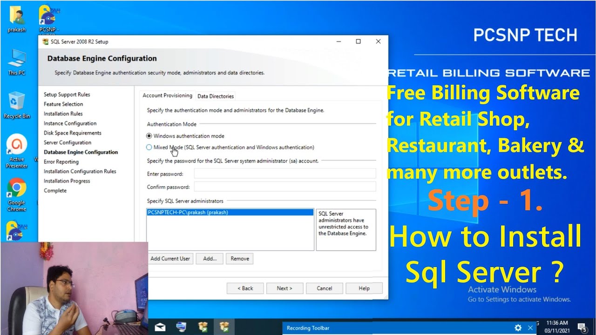Select the Instance Configuration step
The width and height of the screenshot is (596, 335).
tap(70, 123)
